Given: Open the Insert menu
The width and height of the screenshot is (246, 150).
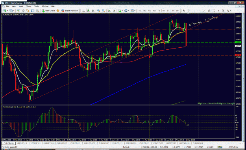Looking at the screenshot, I should click(x=21, y=6).
